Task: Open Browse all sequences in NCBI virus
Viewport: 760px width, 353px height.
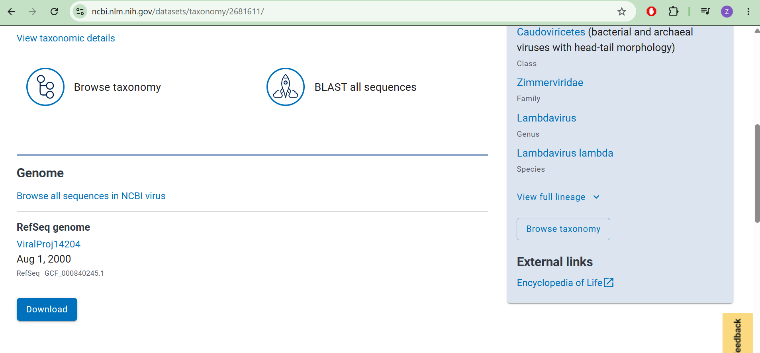Action: click(x=91, y=196)
